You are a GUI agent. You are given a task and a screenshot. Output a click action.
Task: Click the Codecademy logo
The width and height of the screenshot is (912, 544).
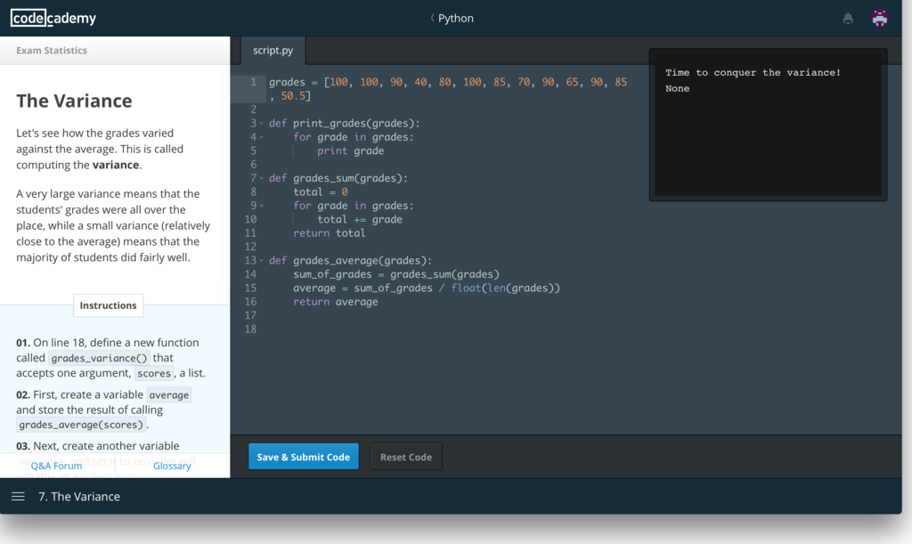[x=53, y=18]
